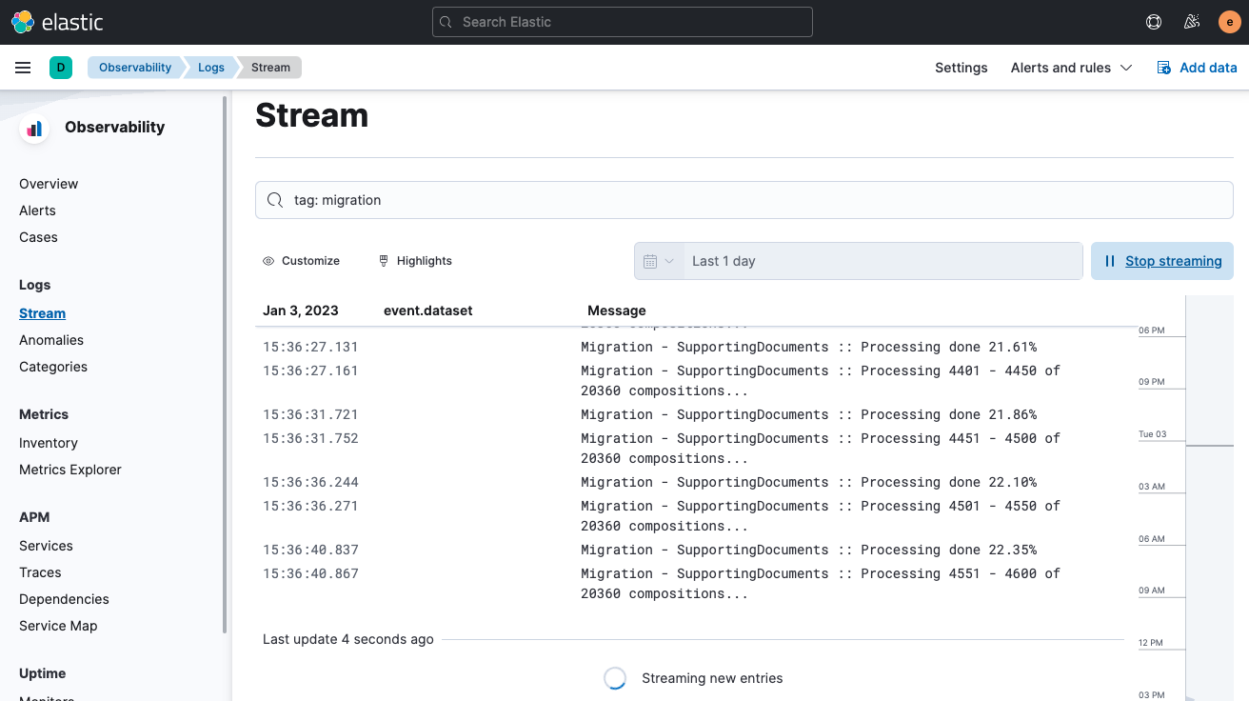
Task: Expand the Alerts and rules dropdown
Action: 1071,68
